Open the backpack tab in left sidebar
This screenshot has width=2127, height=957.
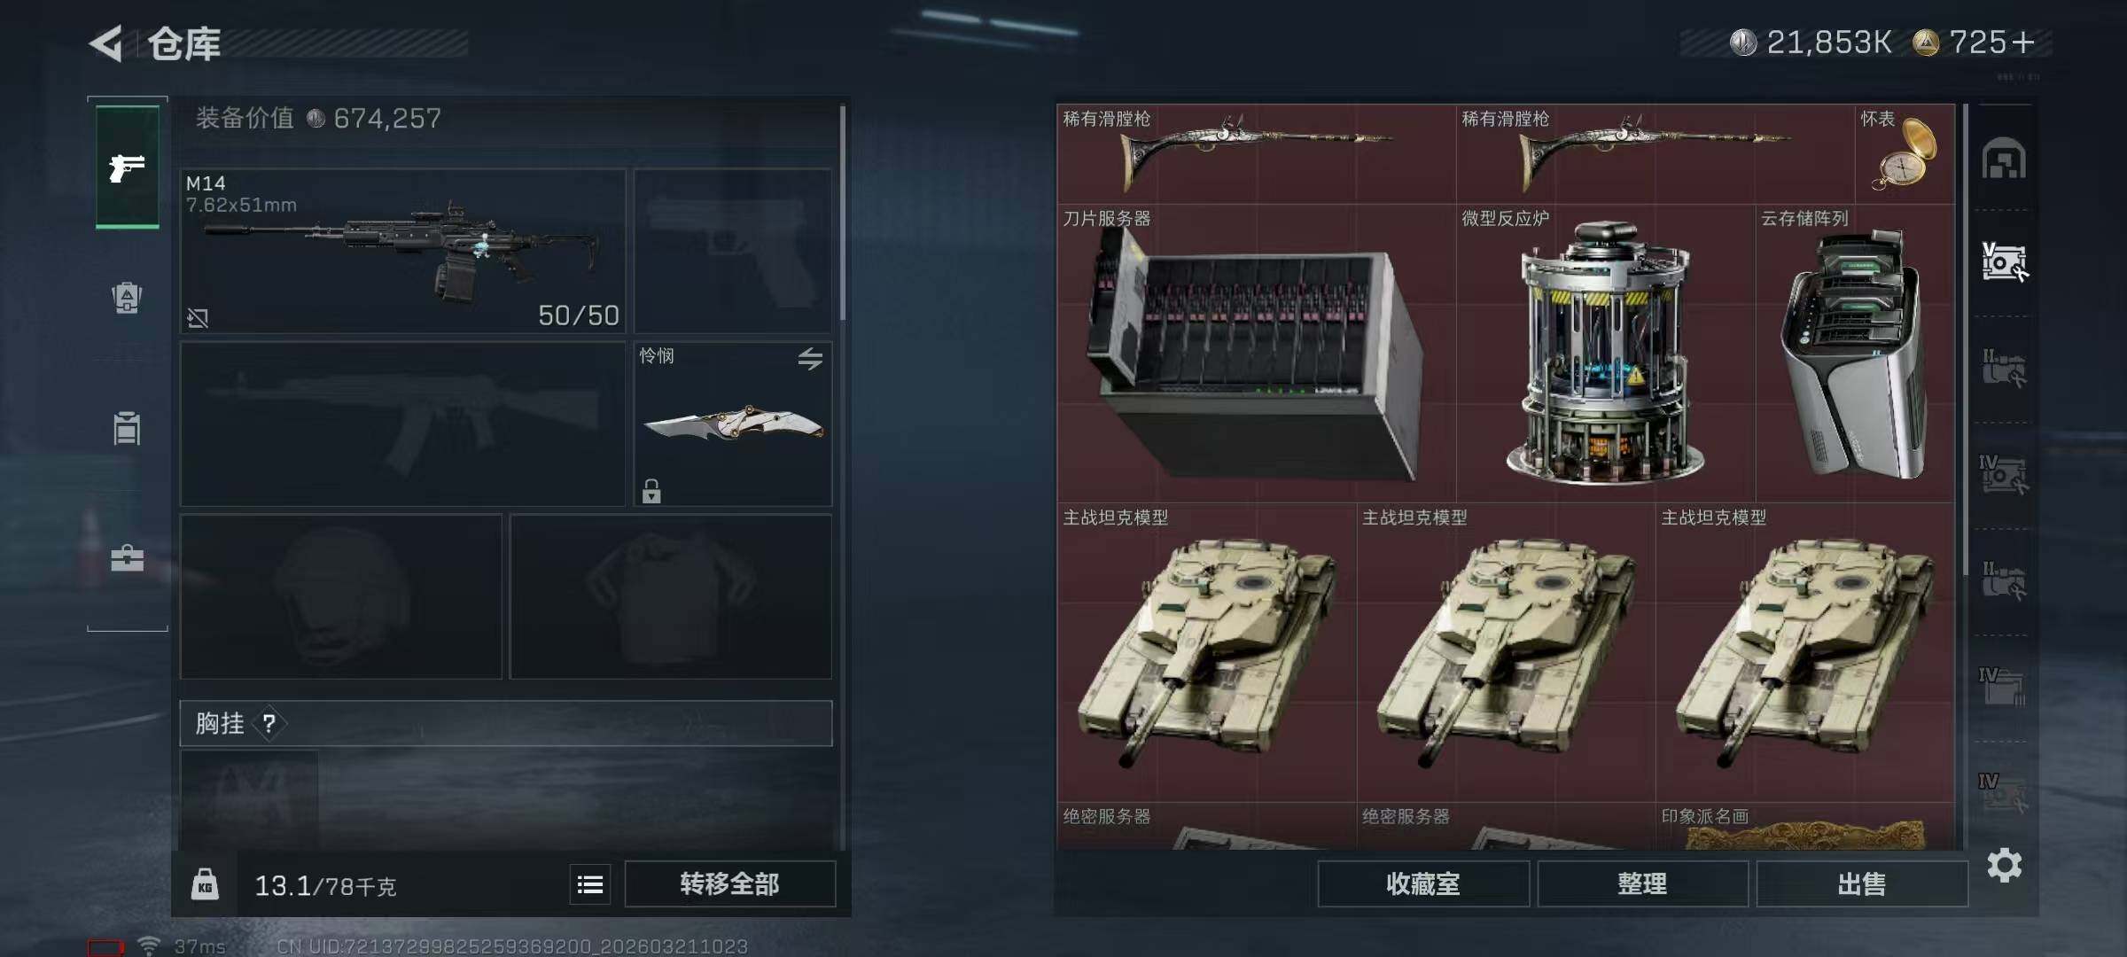(x=127, y=298)
